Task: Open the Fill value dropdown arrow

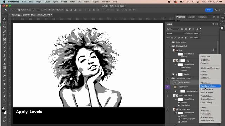Action: click(200, 38)
